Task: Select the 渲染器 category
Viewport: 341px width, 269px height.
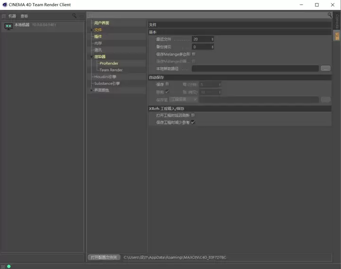Action: tap(100, 56)
